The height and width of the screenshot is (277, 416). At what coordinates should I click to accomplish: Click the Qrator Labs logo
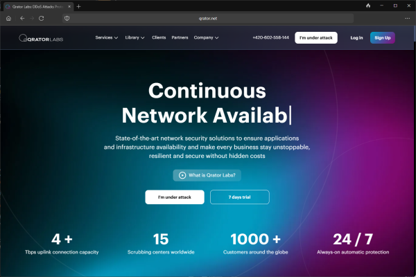[x=42, y=38]
